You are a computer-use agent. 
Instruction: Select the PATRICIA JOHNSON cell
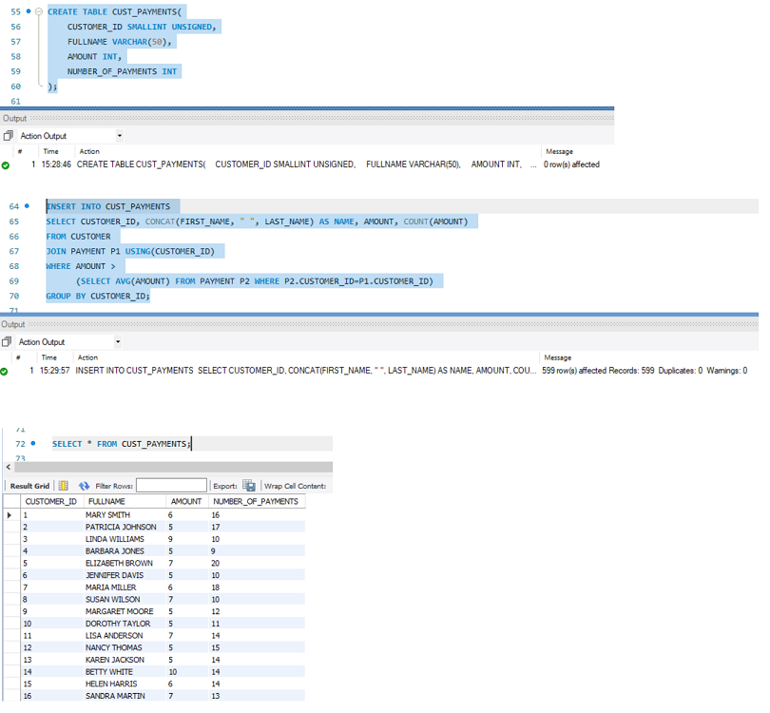[125, 527]
